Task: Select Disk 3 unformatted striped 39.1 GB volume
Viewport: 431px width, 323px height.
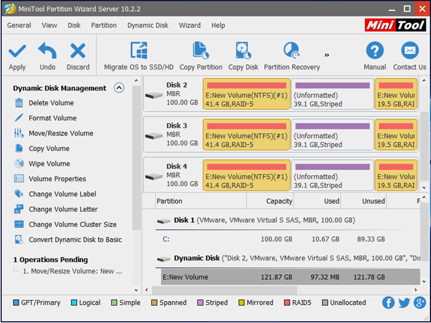Action: [332, 135]
